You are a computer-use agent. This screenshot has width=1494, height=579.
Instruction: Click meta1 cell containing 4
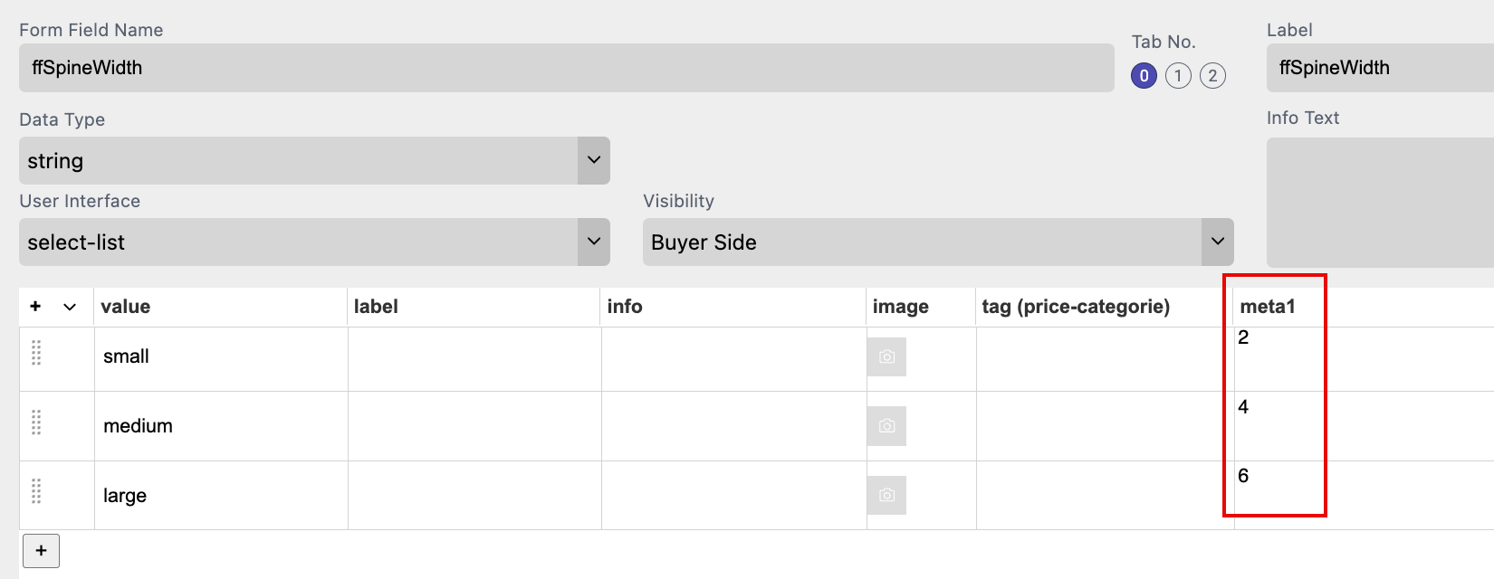tap(1275, 425)
